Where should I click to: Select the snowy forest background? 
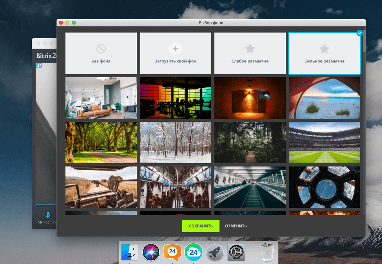(175, 143)
